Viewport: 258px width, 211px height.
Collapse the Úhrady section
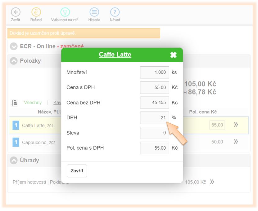14,160
